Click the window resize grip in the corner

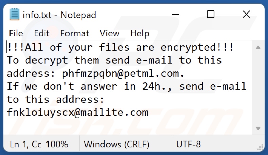point(261,148)
